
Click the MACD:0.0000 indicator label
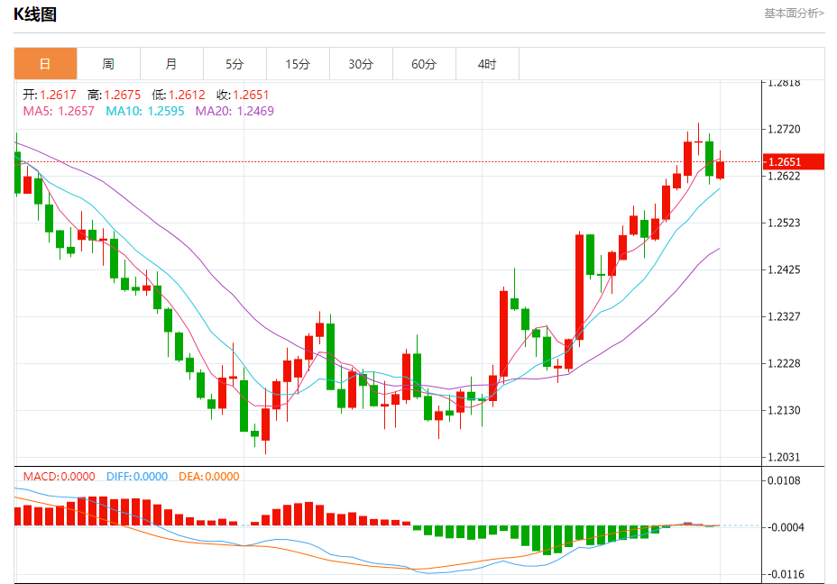pos(59,476)
